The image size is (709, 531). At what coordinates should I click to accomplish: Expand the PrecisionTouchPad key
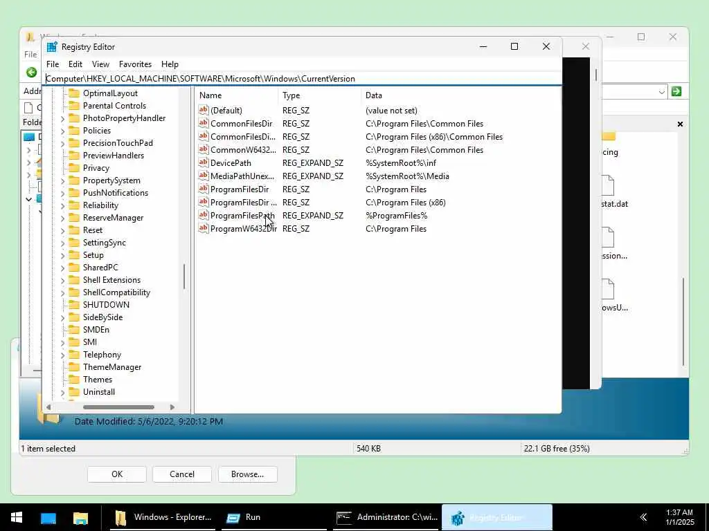[x=62, y=144]
